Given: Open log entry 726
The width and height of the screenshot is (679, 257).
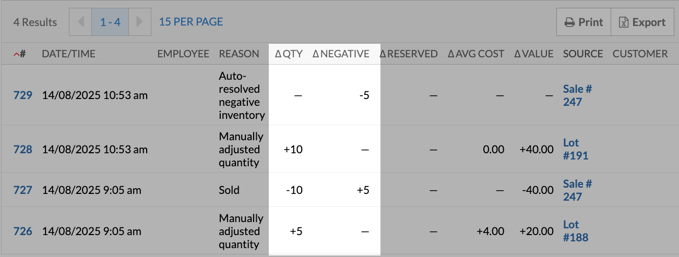Looking at the screenshot, I should click(x=22, y=231).
